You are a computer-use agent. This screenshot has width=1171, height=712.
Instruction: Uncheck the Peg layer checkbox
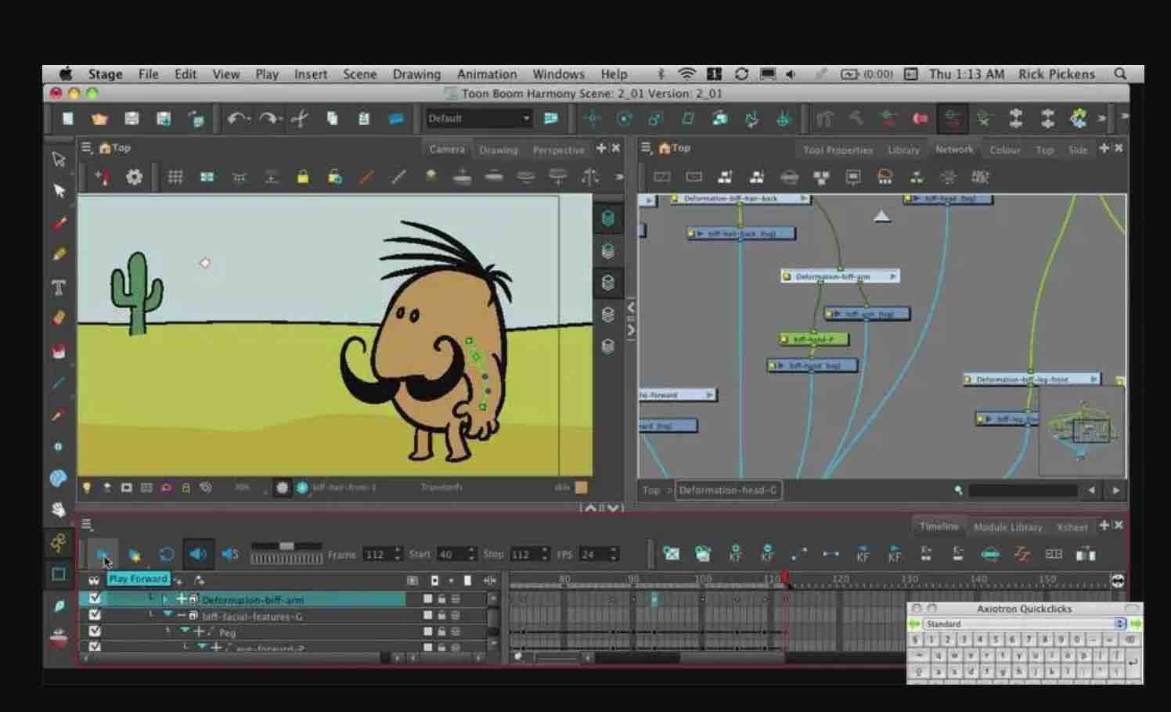pyautogui.click(x=95, y=631)
